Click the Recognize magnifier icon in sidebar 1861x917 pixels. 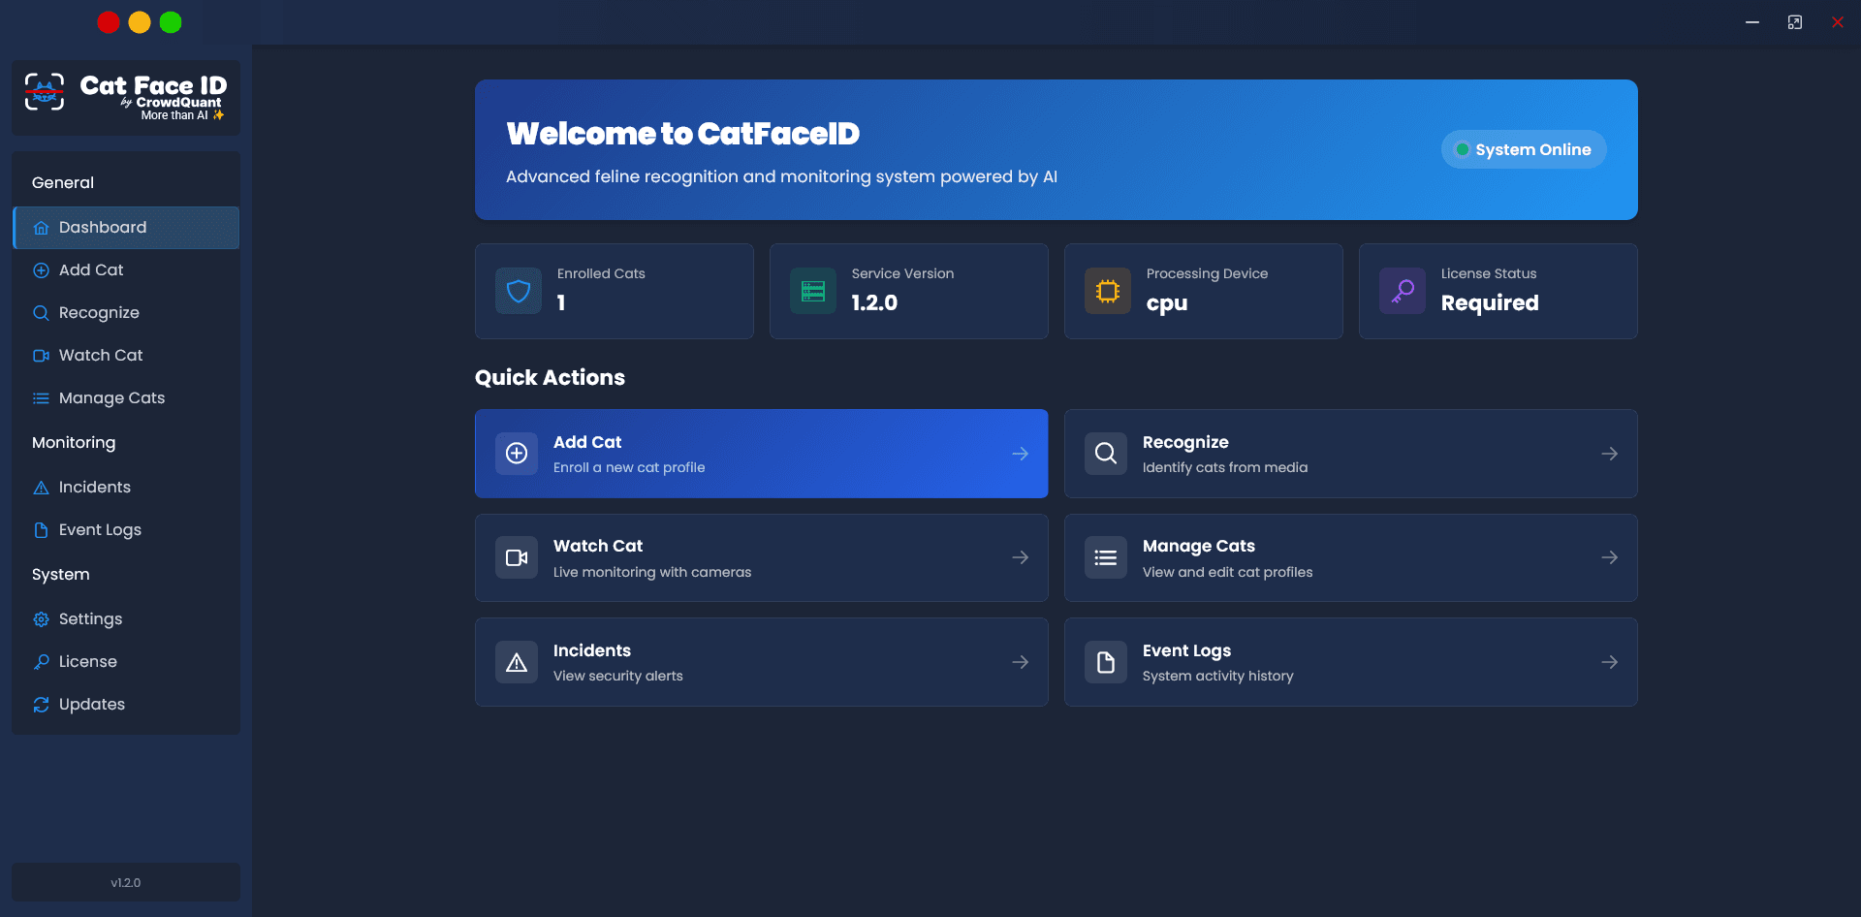tap(41, 313)
